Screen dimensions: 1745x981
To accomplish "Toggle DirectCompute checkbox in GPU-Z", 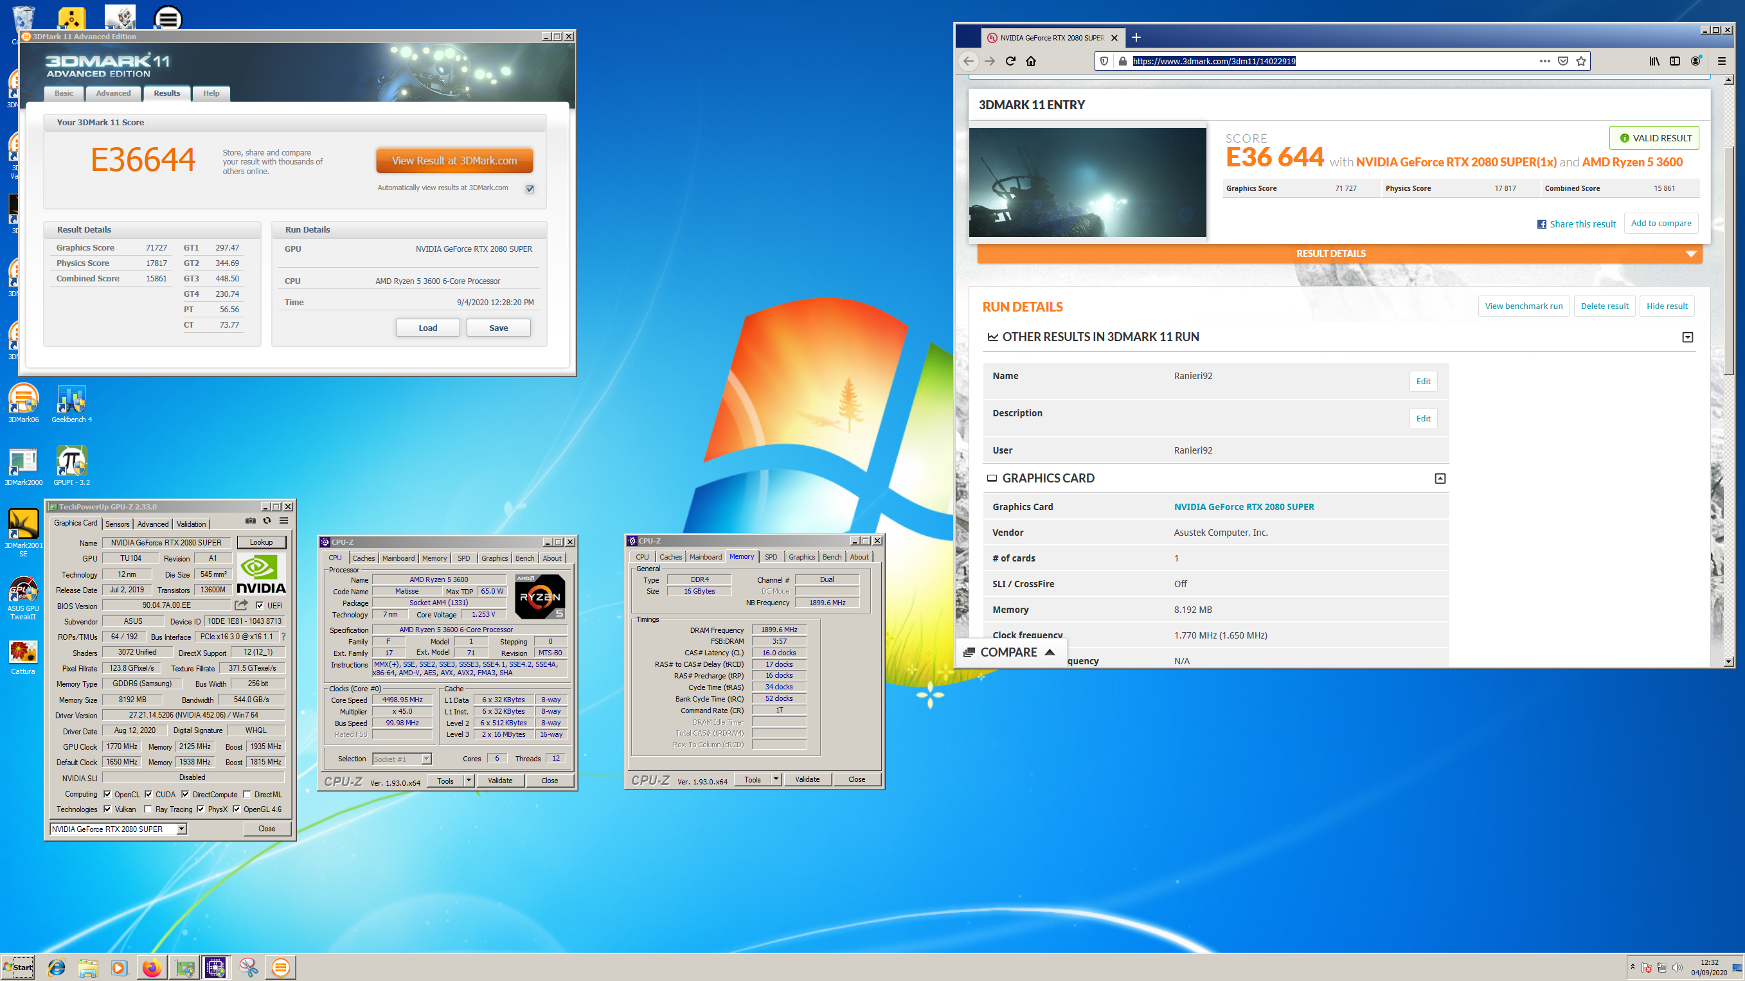I will click(185, 794).
